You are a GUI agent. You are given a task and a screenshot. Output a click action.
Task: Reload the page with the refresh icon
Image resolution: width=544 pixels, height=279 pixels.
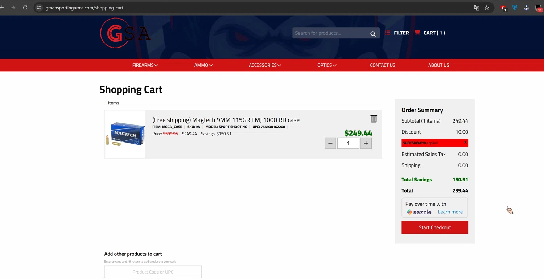click(x=25, y=8)
